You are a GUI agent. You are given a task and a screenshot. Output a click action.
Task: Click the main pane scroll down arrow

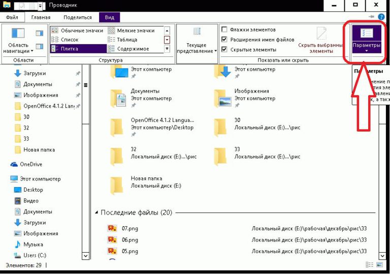tap(382, 256)
